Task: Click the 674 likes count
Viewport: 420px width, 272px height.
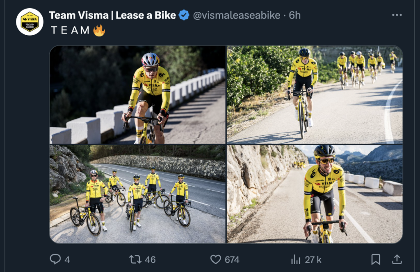Action: coord(232,259)
